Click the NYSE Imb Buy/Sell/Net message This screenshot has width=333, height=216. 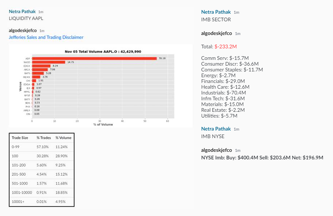coord(262,158)
